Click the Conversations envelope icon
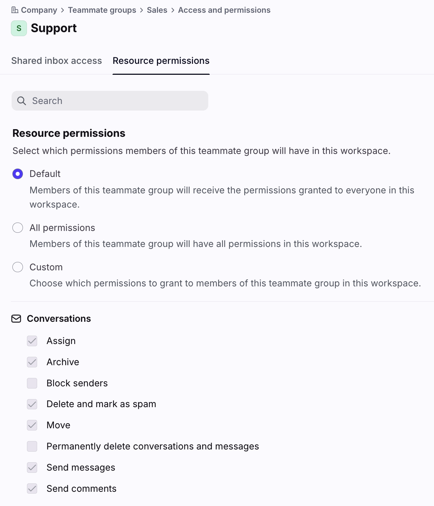This screenshot has width=434, height=506. (x=16, y=319)
